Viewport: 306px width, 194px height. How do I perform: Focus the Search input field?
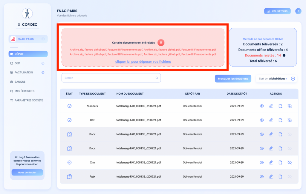tap(111, 78)
